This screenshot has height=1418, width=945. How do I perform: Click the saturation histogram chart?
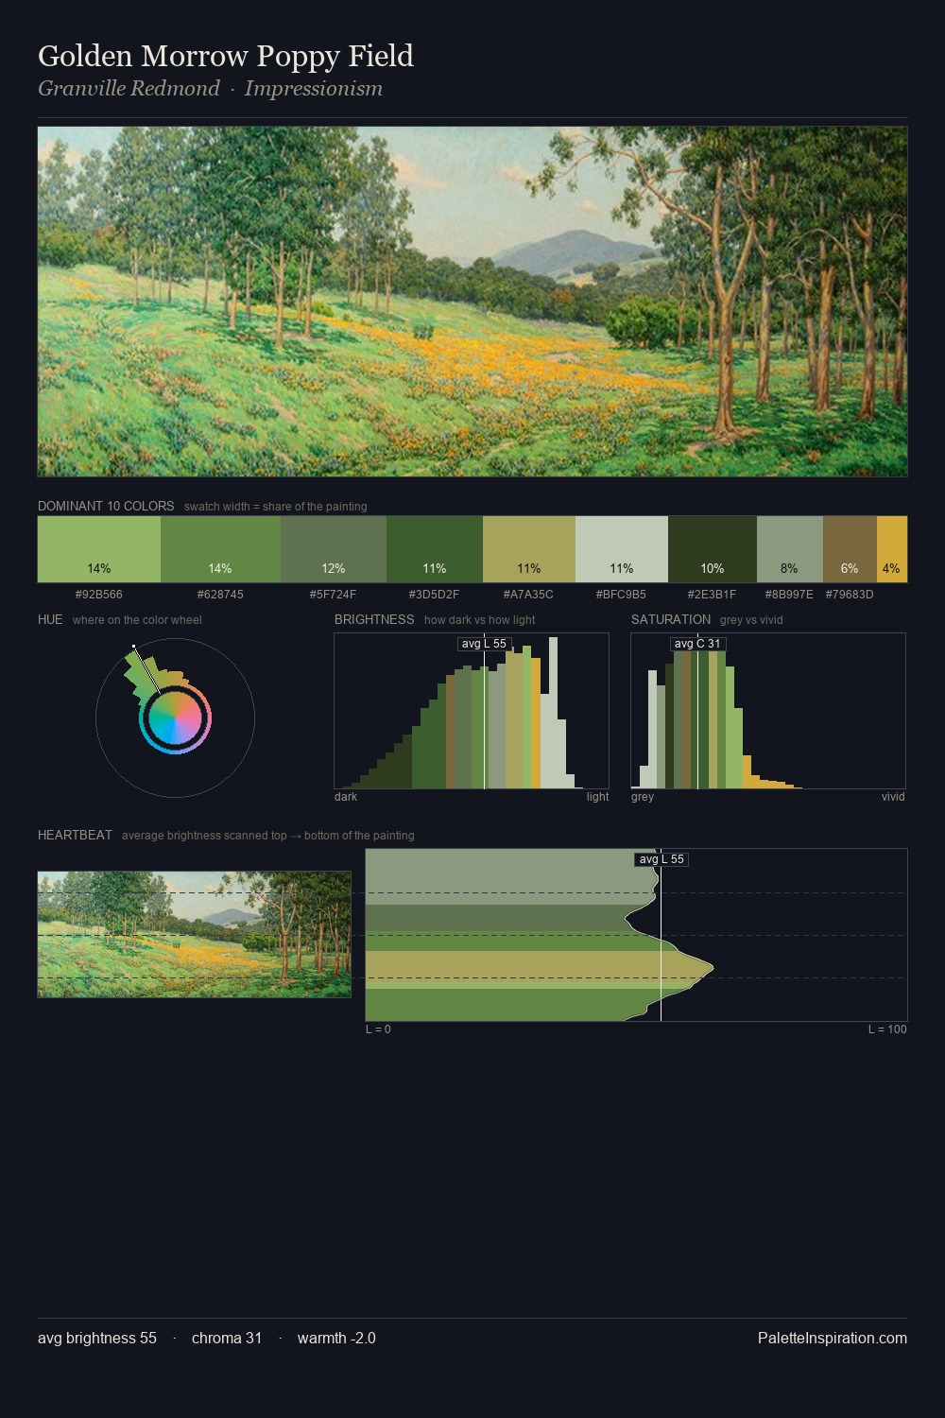click(x=768, y=711)
